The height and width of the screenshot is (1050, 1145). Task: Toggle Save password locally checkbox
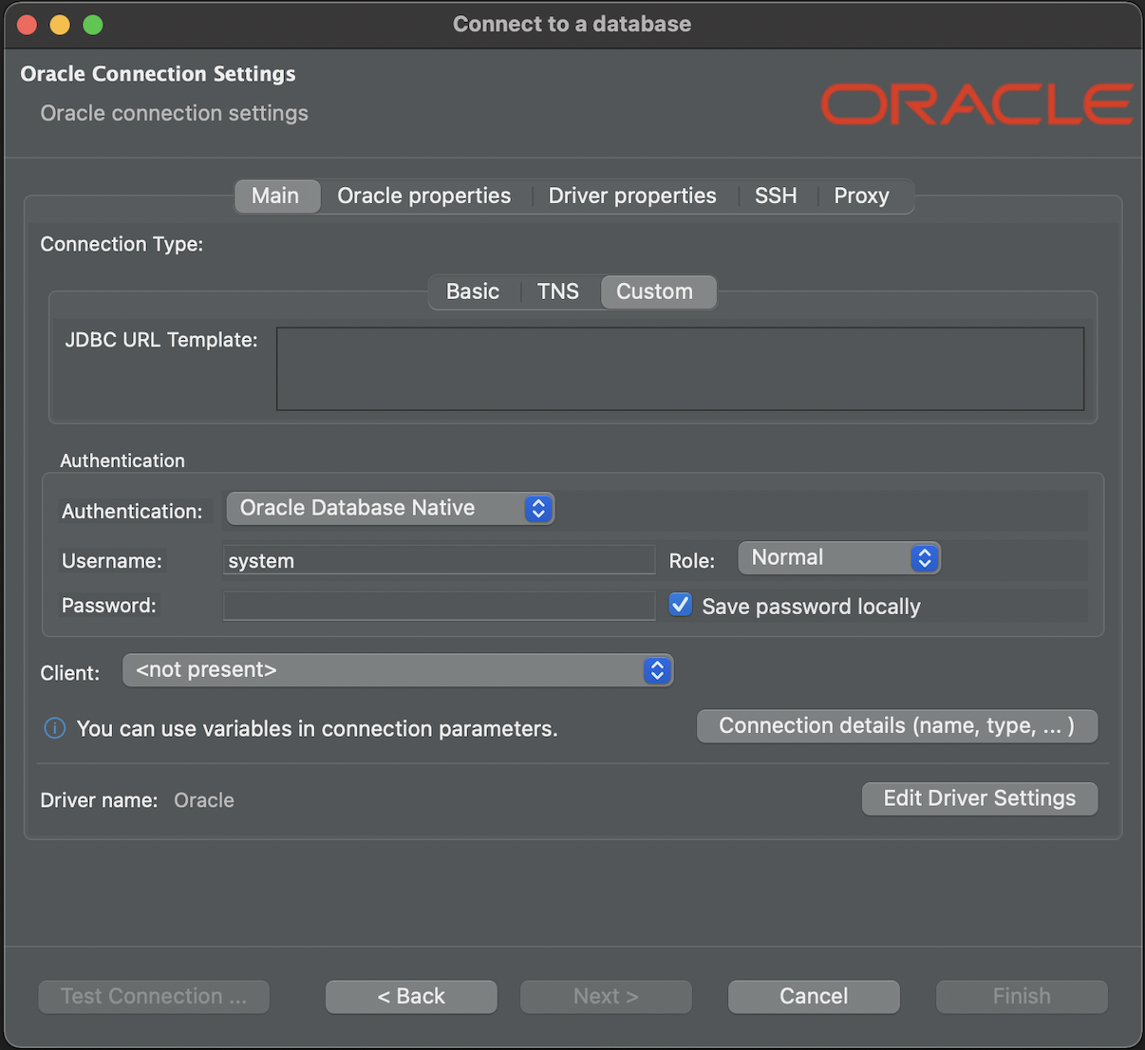coord(680,605)
